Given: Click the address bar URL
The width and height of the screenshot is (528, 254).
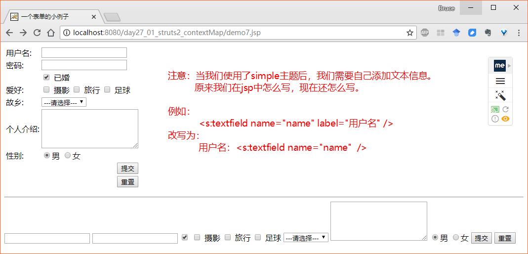Looking at the screenshot, I should click(166, 33).
